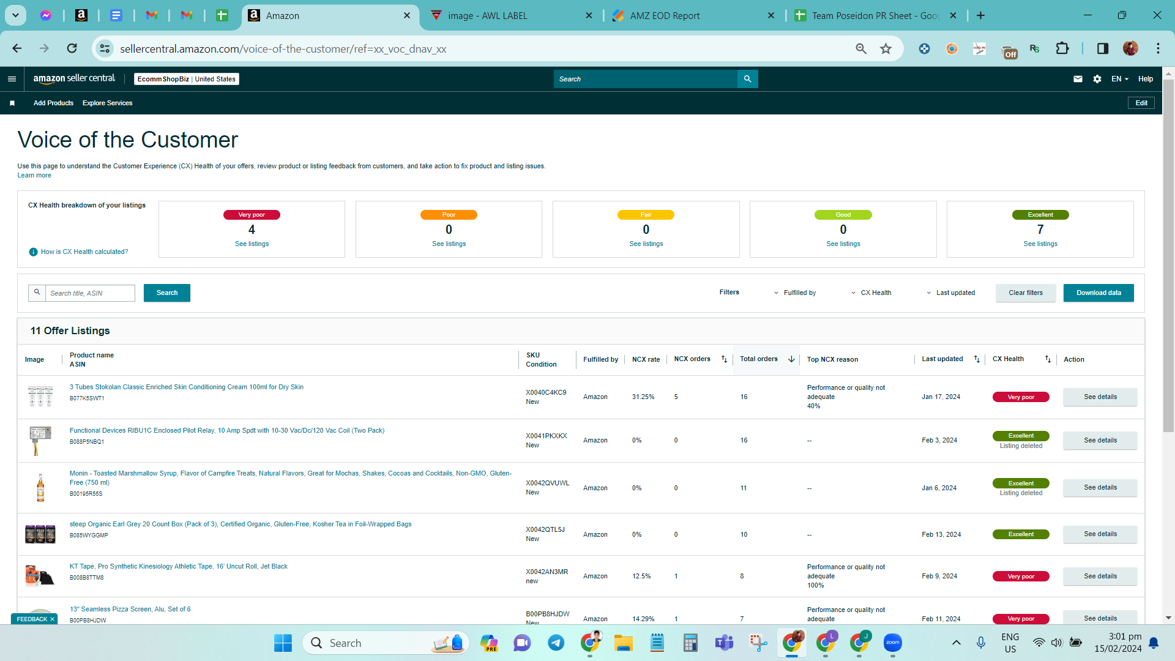Click the Learn more link

34,176
